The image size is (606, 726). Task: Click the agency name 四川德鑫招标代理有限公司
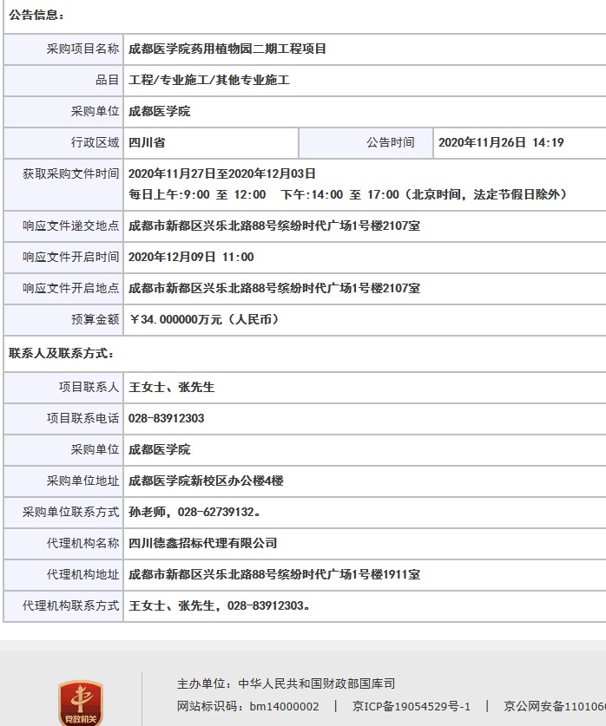click(202, 543)
